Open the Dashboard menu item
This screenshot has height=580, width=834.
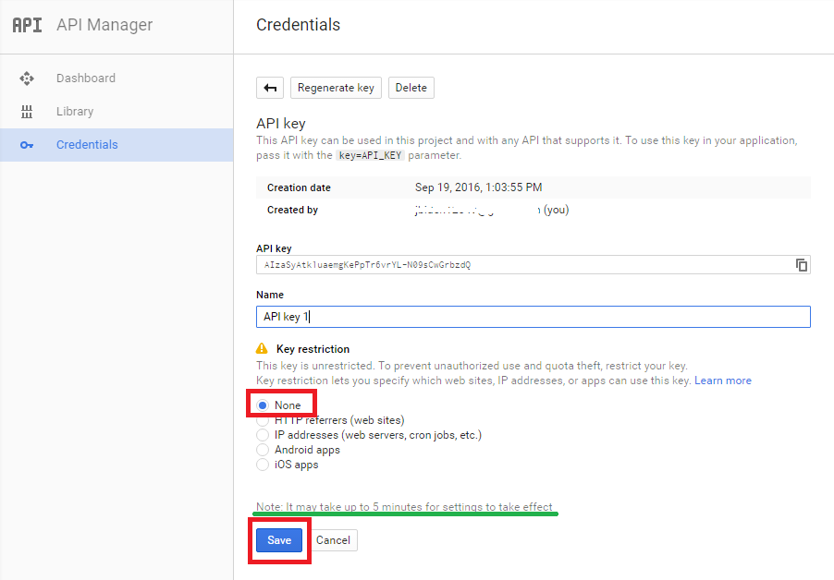pyautogui.click(x=85, y=79)
